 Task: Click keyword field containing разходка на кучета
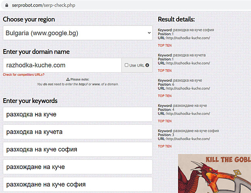pos(78,132)
